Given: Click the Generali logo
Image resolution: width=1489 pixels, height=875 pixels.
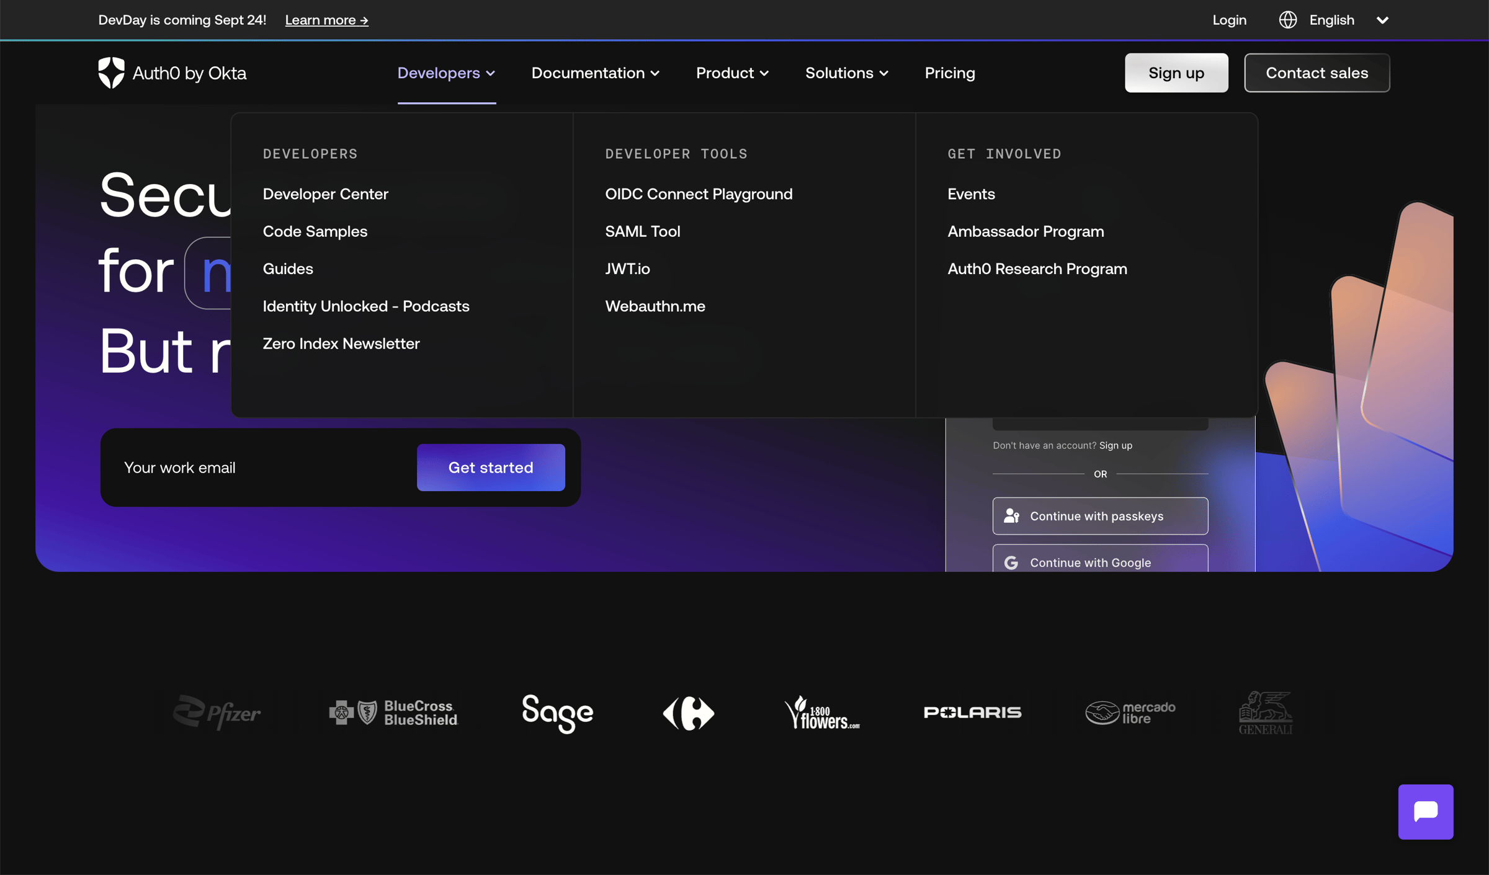Looking at the screenshot, I should [1266, 713].
